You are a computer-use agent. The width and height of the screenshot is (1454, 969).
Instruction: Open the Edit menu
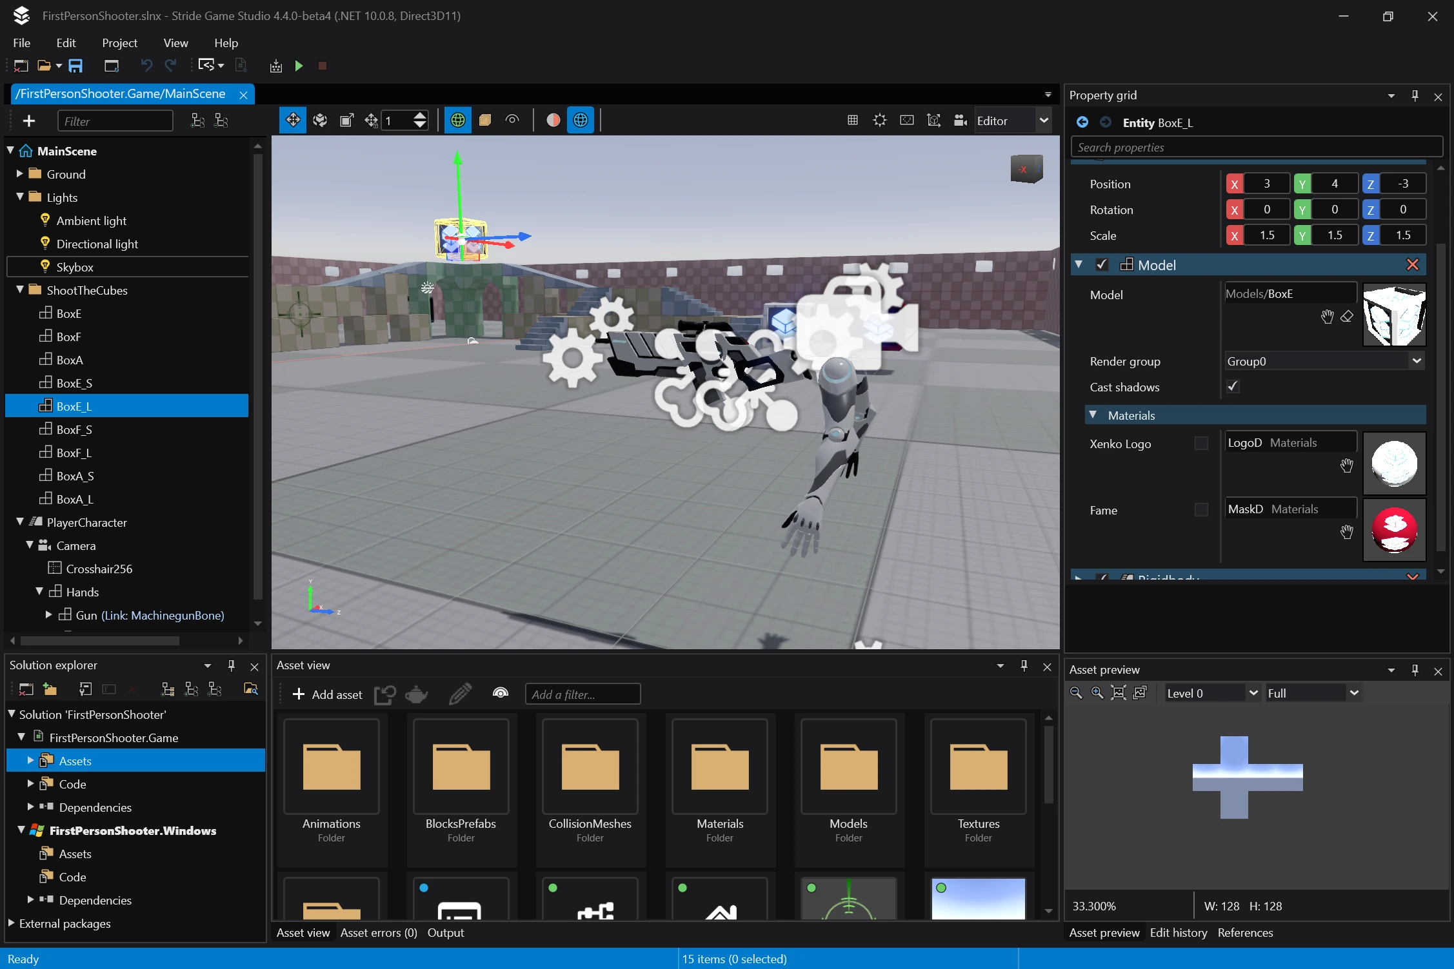66,43
